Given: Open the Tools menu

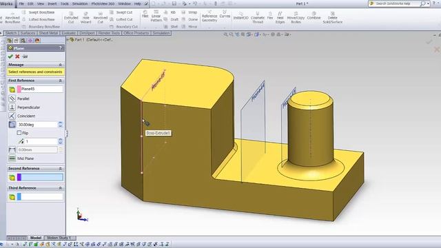Looking at the screenshot, I should (x=64, y=3).
